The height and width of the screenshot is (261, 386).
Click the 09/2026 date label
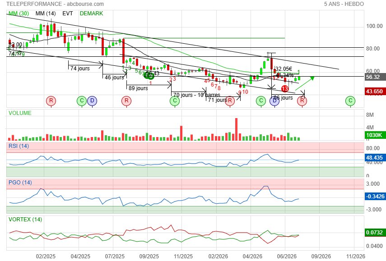point(321,256)
